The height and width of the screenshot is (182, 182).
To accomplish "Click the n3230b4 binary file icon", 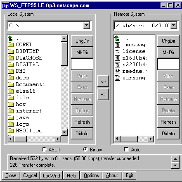I will tap(117, 65).
